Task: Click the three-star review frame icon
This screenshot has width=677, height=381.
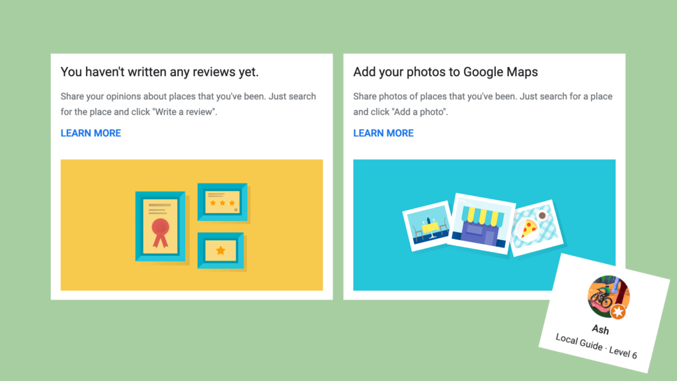Action: point(223,202)
